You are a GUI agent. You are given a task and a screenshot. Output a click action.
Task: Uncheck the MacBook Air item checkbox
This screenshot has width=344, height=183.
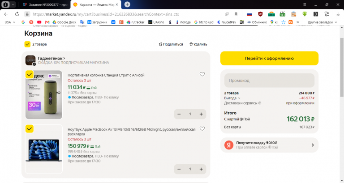point(30,129)
